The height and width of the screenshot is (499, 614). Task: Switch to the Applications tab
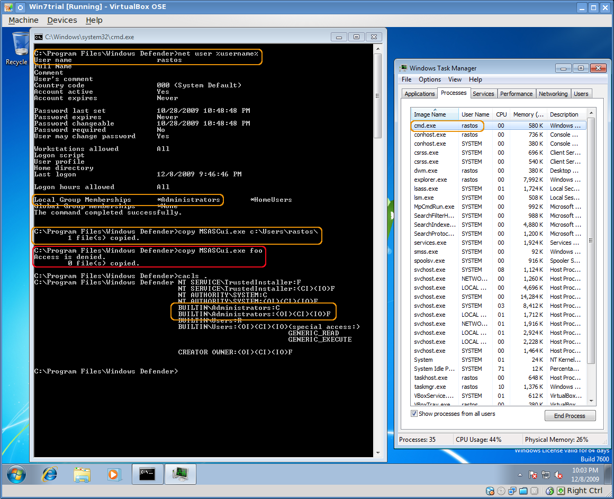point(420,94)
